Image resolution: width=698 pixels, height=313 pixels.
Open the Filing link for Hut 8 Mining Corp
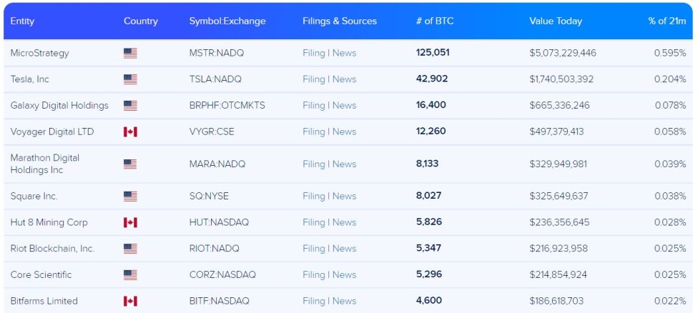tap(314, 222)
